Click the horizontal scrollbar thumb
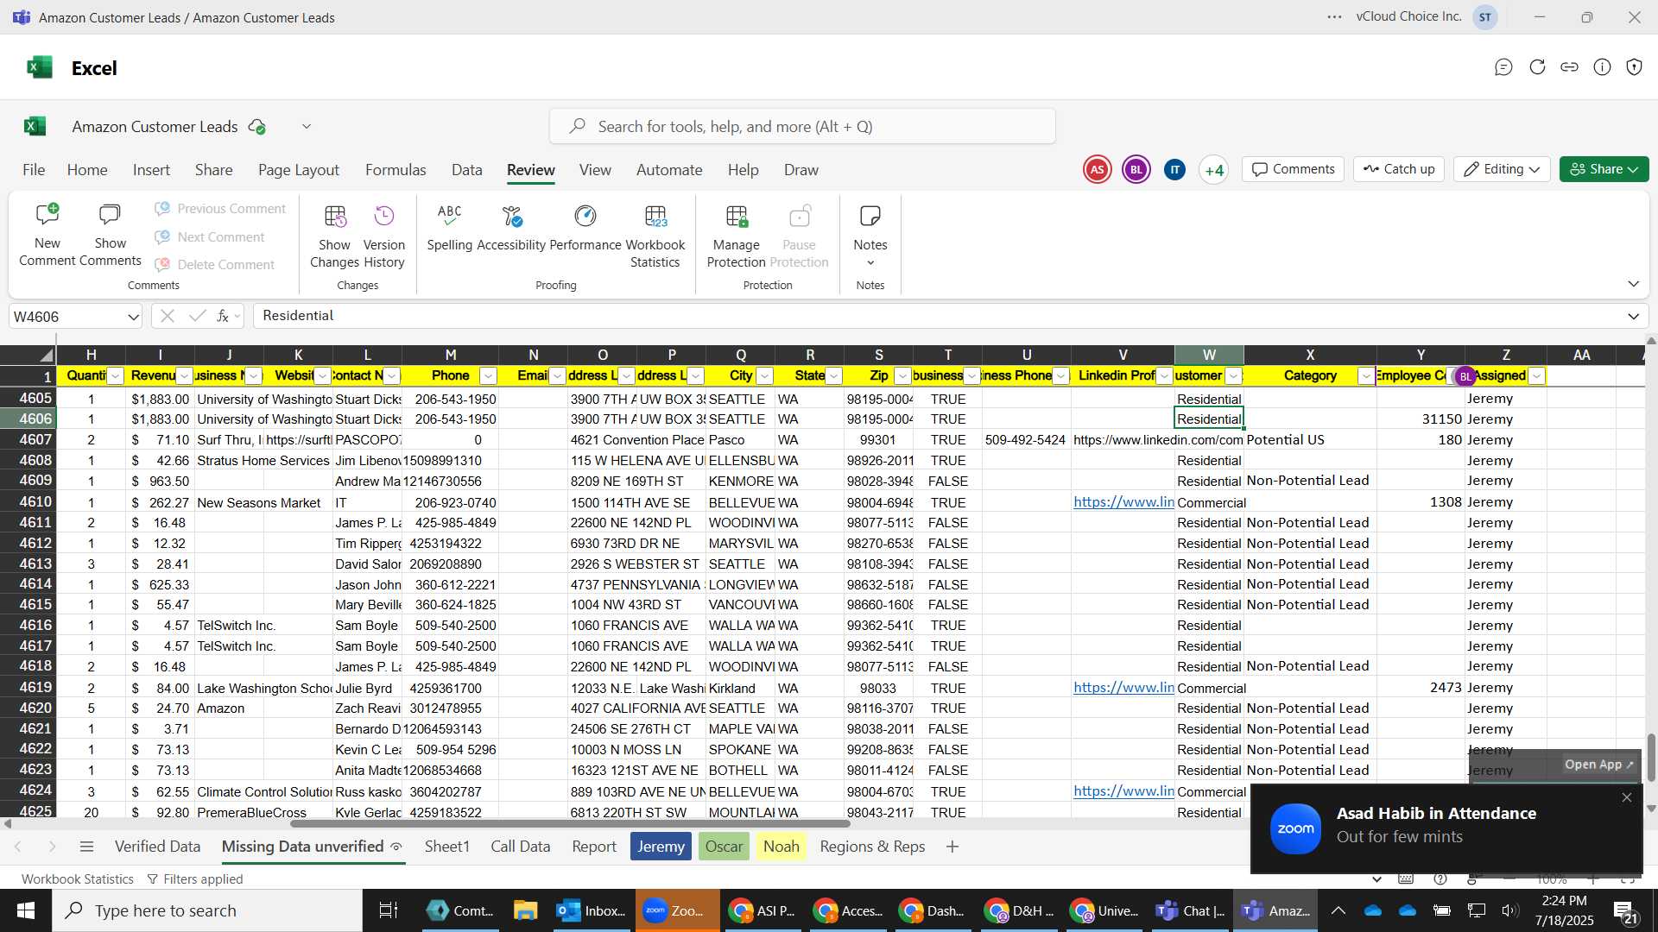This screenshot has height=932, width=1658. coord(570,823)
